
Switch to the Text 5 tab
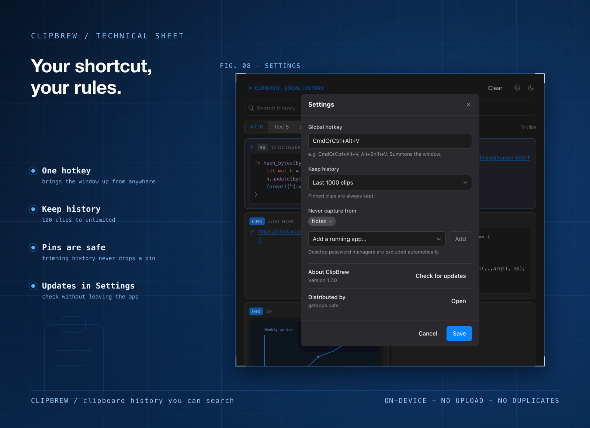(281, 127)
